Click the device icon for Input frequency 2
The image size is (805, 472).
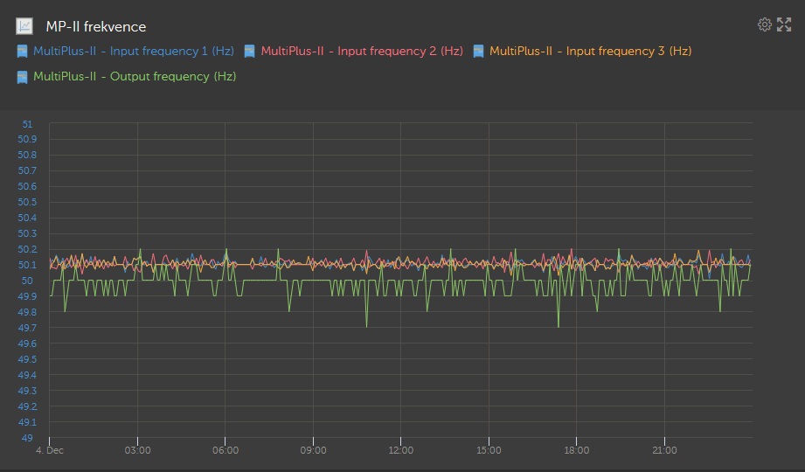tap(250, 52)
